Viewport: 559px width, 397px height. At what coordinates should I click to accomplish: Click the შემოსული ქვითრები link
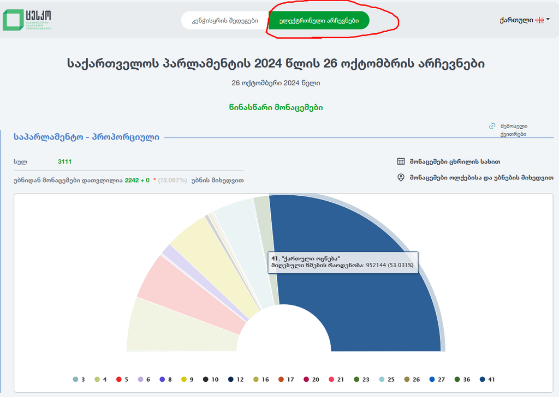514,130
